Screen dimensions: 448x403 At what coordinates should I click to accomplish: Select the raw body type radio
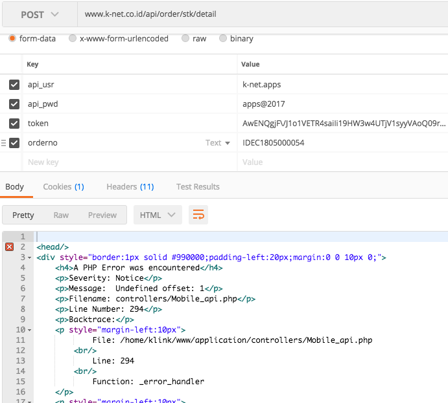point(185,39)
